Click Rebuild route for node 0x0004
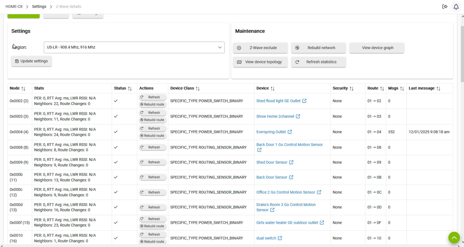The height and width of the screenshot is (247, 464). point(153,136)
